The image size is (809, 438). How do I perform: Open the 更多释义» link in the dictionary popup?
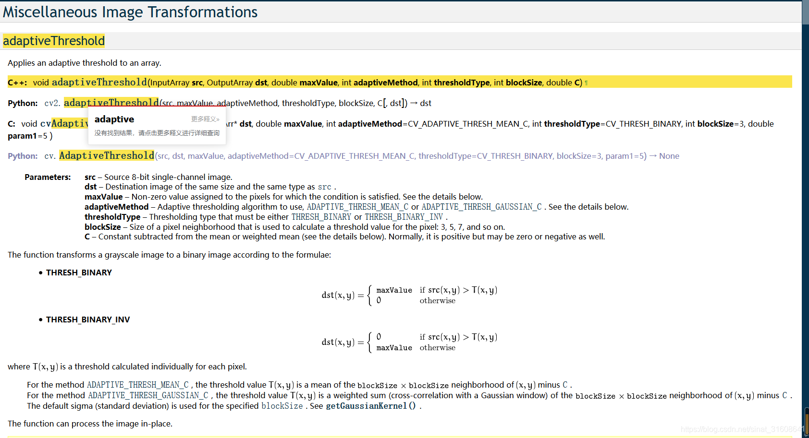[205, 119]
